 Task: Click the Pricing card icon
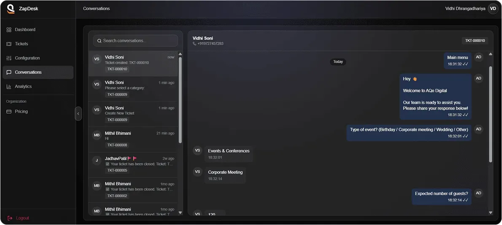[9, 112]
